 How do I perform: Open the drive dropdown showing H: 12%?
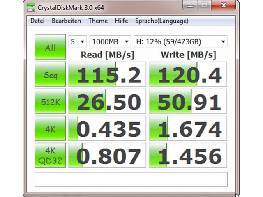[181, 41]
